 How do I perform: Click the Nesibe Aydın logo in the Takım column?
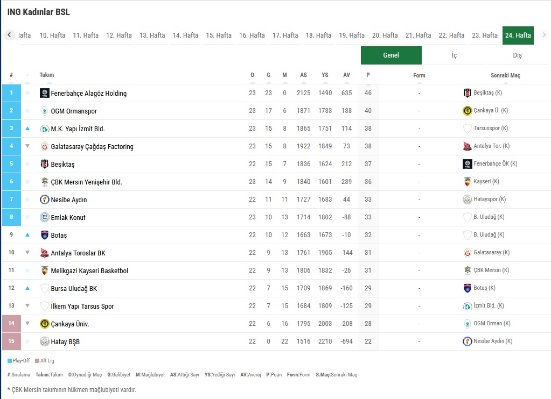(x=44, y=199)
